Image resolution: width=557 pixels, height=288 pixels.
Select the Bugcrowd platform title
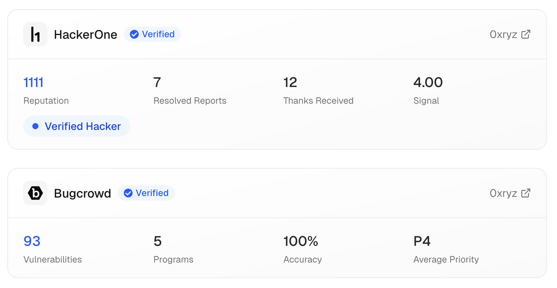83,193
